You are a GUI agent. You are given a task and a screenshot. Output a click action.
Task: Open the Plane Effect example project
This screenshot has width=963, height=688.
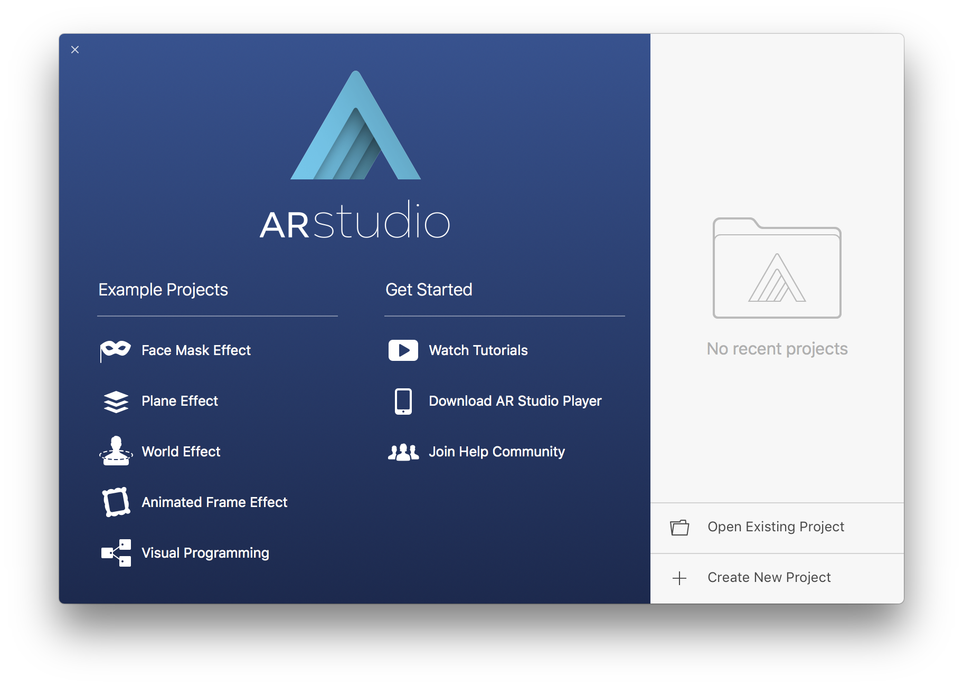click(x=180, y=401)
